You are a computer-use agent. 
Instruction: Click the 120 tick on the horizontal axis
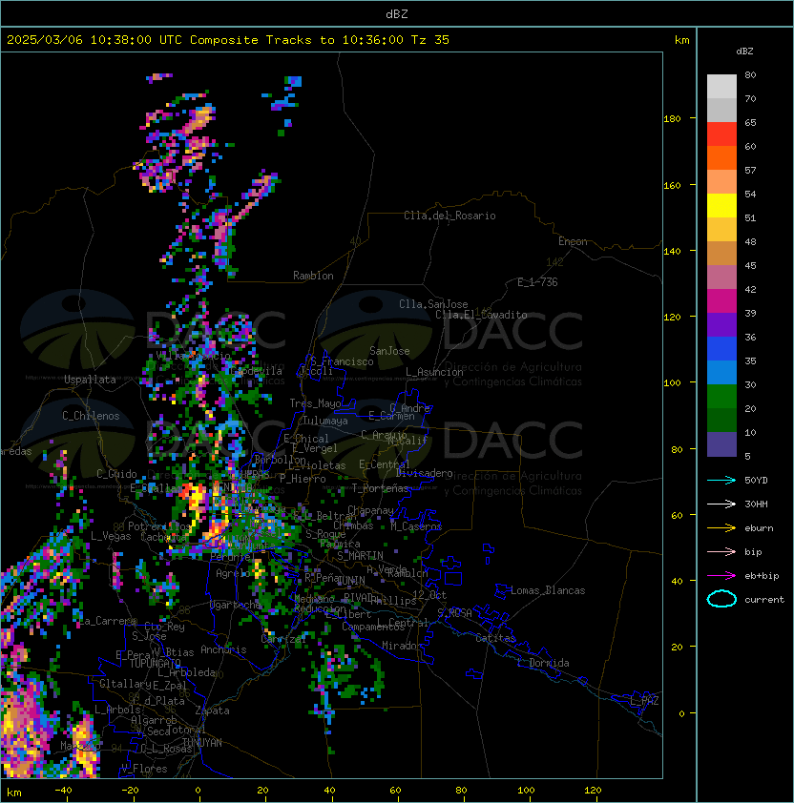tap(593, 791)
